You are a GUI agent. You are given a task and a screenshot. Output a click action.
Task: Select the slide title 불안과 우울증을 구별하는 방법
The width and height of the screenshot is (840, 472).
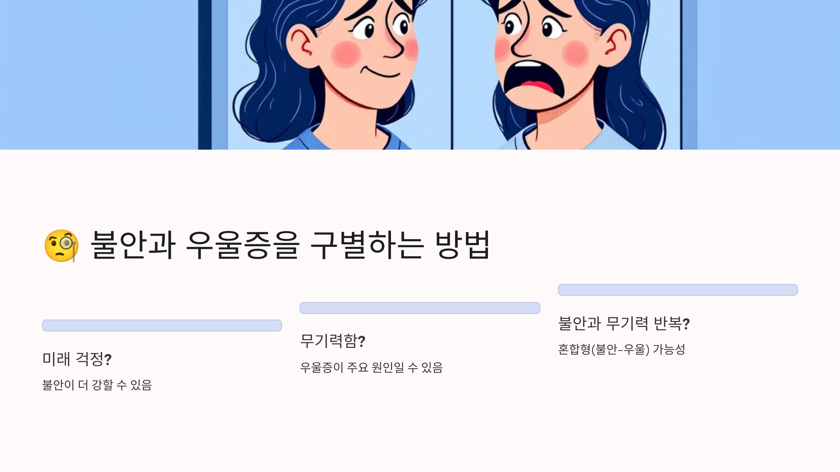[x=290, y=245]
